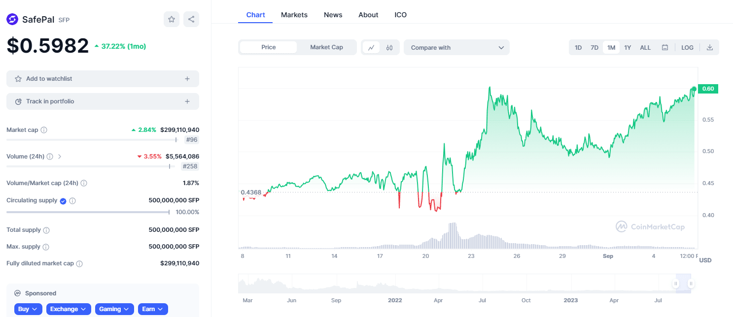This screenshot has height=317, width=733.
Task: Enable LOG scale on chart
Action: click(687, 48)
